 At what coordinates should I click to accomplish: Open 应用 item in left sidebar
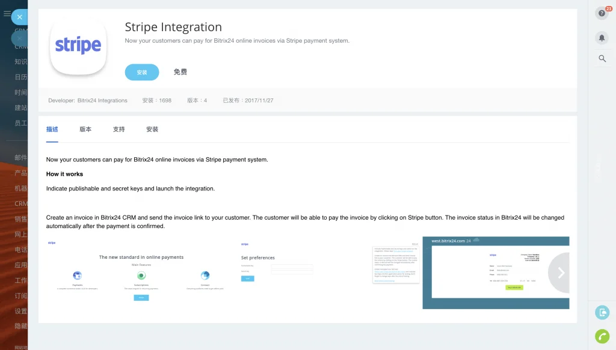20,265
